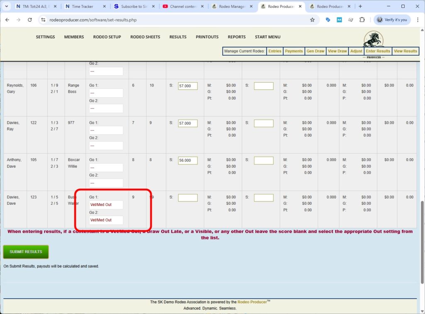Open Go 2 Vet/Med Out dropdown for Davies, Dave
This screenshot has height=314, width=425.
(x=106, y=220)
